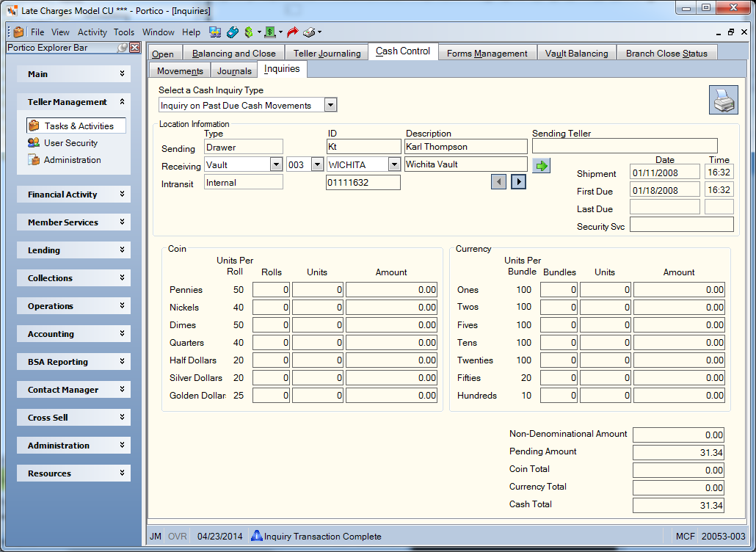Open the WICHITA ID dropdown

pyautogui.click(x=394, y=165)
